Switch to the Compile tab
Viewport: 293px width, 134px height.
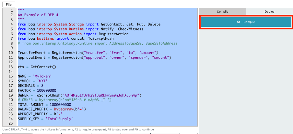point(222,12)
